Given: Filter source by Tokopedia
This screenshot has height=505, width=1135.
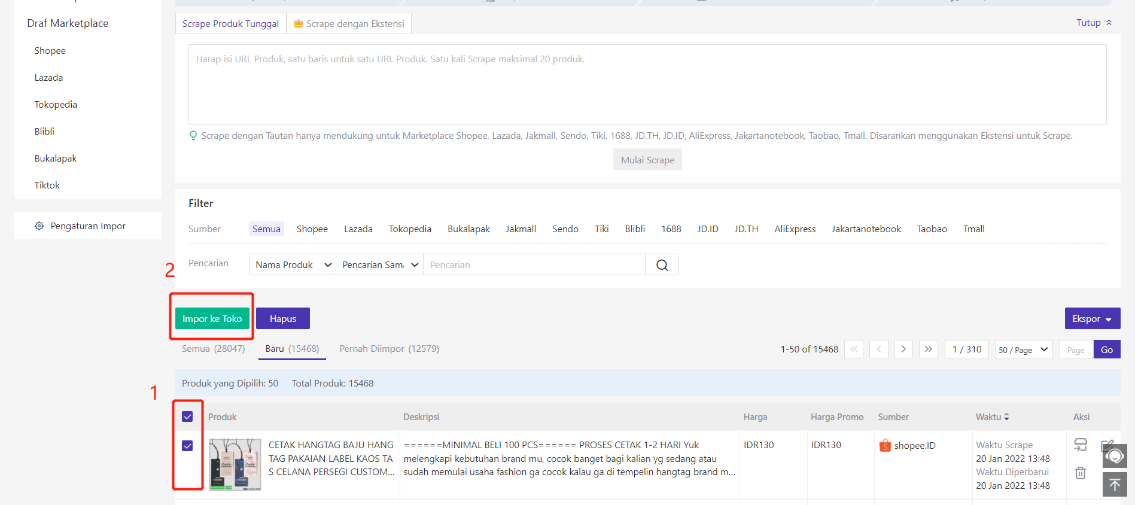Looking at the screenshot, I should [410, 229].
